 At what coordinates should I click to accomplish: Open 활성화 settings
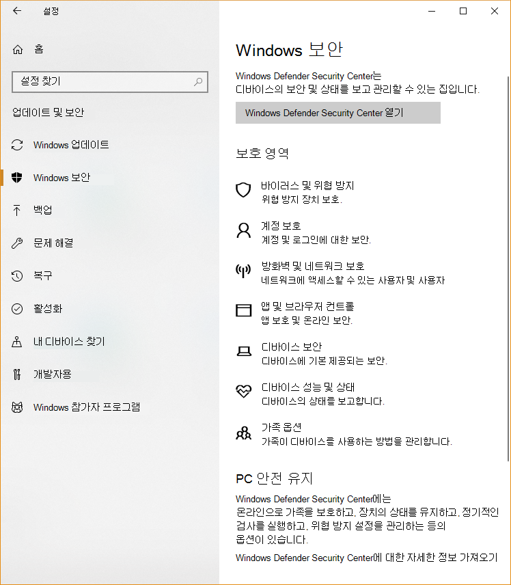(x=48, y=309)
